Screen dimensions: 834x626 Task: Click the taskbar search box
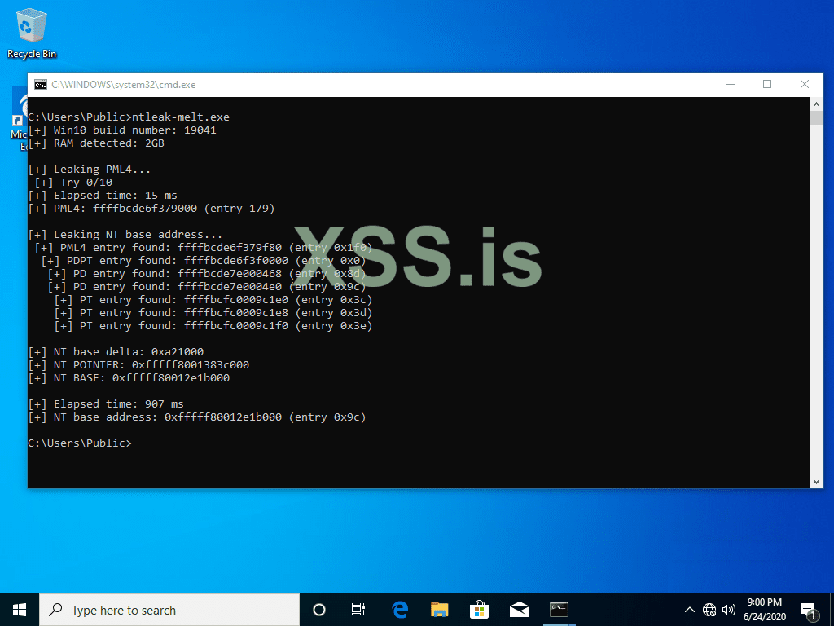pos(169,610)
